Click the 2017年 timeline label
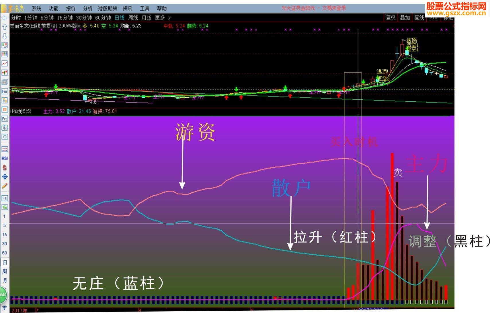The width and height of the screenshot is (490, 313). 20,310
